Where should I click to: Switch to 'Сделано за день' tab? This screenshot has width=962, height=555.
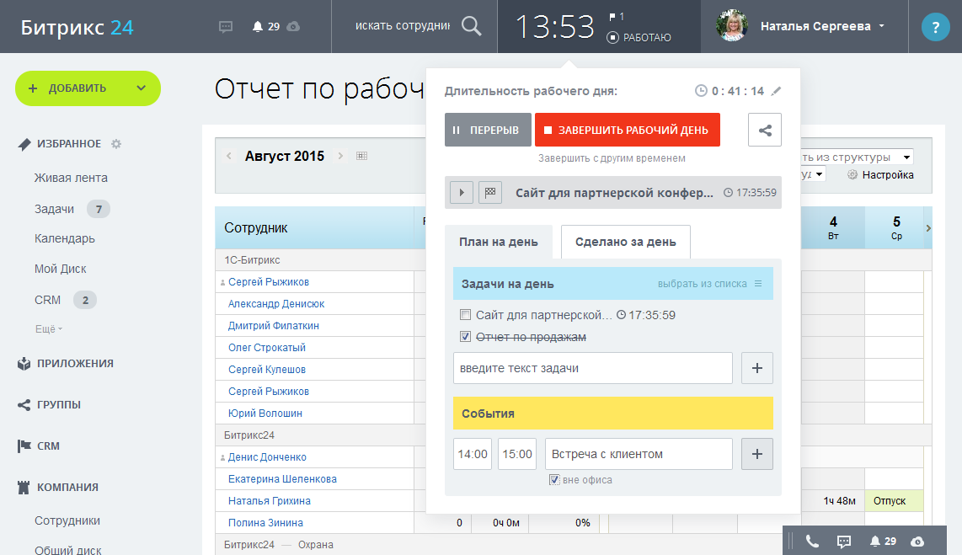click(625, 242)
